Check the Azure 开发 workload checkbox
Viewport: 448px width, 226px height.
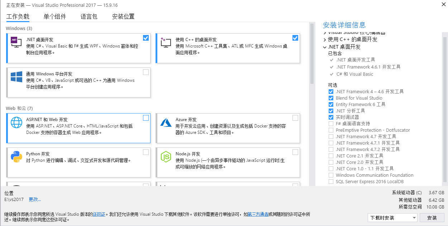295,118
